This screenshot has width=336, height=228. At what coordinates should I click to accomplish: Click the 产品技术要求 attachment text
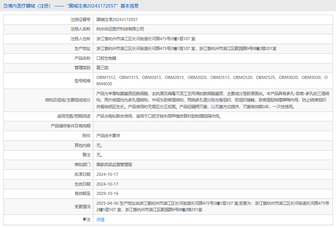pyautogui.click(x=108, y=136)
